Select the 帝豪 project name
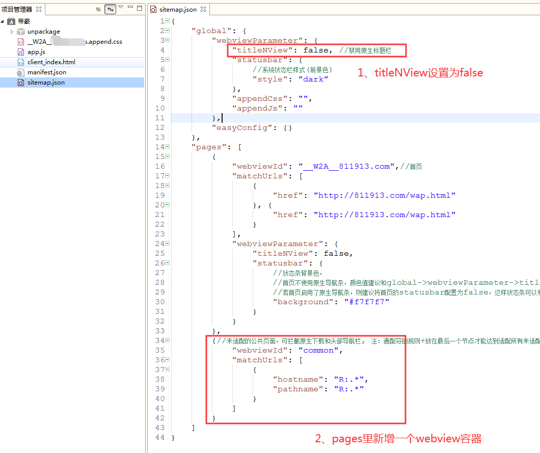Image resolution: width=540 pixels, height=453 pixels. pyautogui.click(x=24, y=21)
